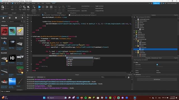Open the HOME ribbon tab
The image size is (179, 100).
(x=23, y=3)
